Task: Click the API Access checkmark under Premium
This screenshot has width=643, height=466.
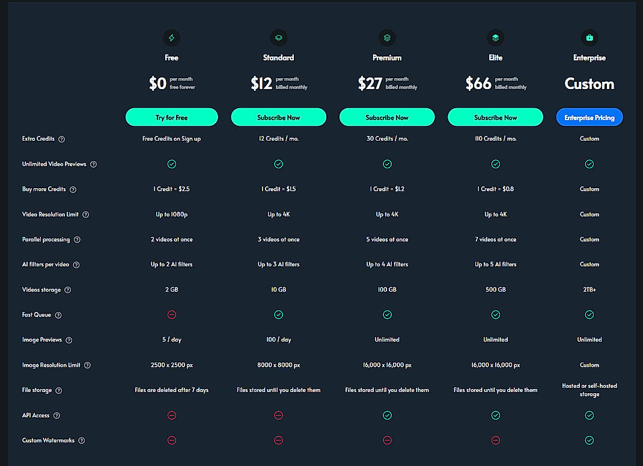Action: click(x=387, y=415)
